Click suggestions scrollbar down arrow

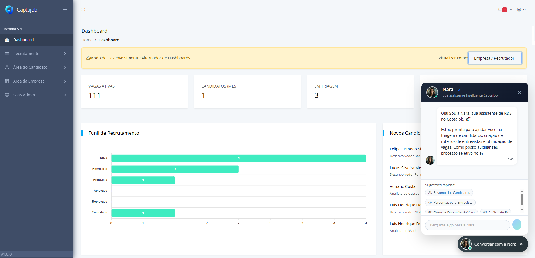[522, 210]
